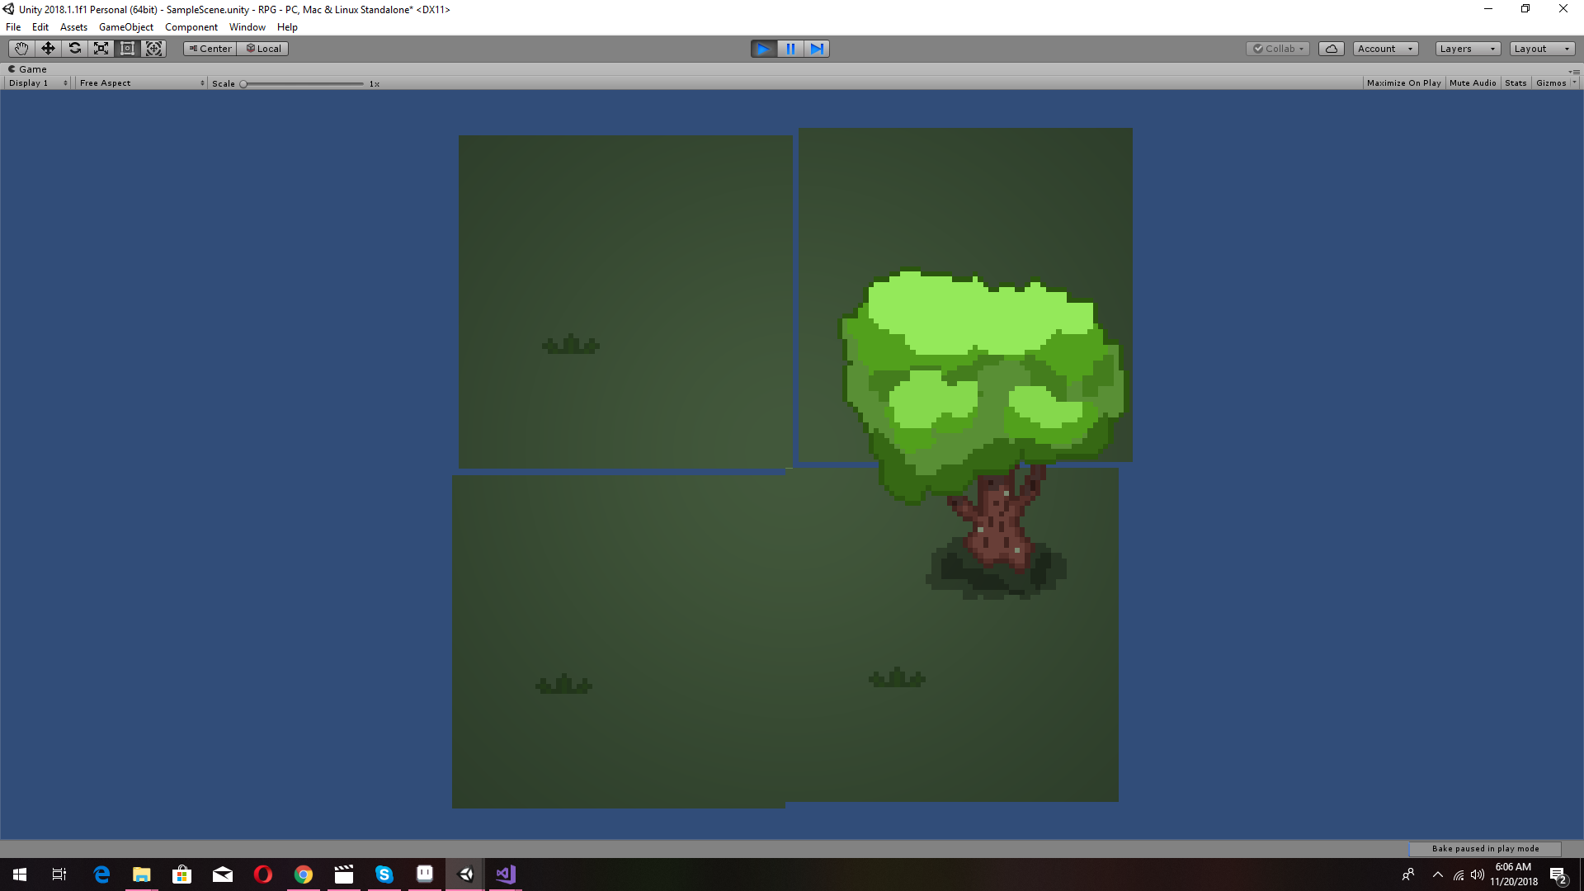
Task: Select the Hand tool in the toolbar
Action: [21, 48]
